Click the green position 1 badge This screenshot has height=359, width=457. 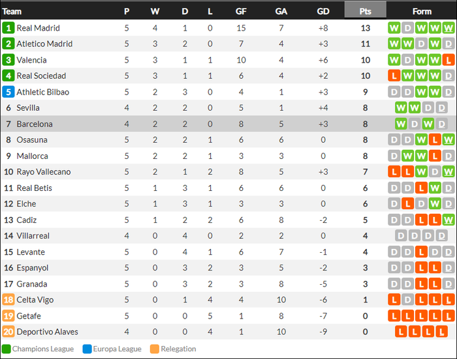point(8,28)
